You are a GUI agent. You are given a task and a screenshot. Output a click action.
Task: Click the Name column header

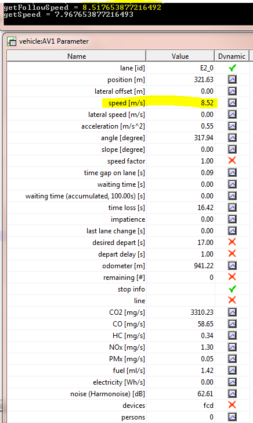(77, 56)
